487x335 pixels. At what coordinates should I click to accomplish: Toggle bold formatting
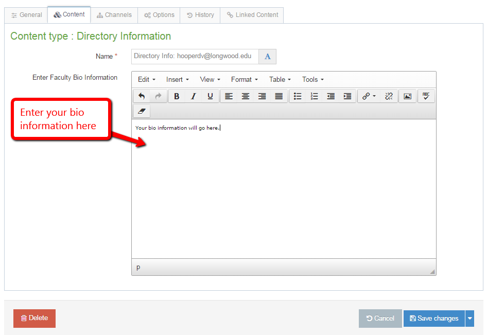(x=177, y=96)
